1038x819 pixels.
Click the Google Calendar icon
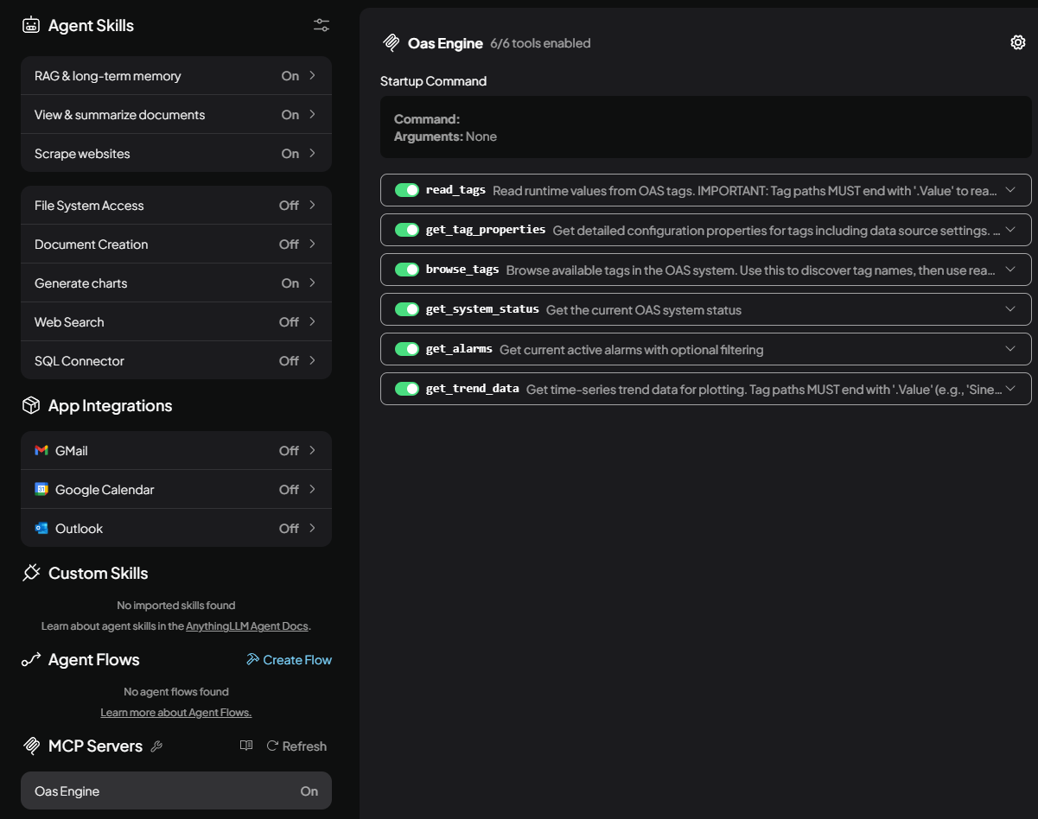41,490
